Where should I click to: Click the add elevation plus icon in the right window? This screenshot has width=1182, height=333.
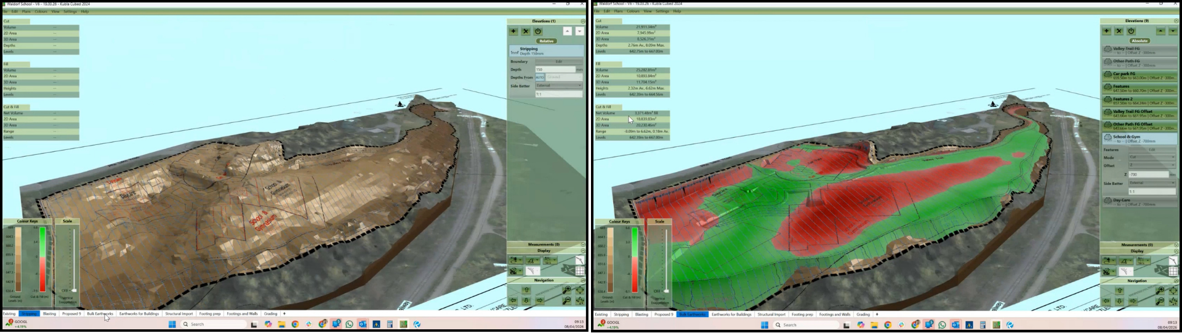pos(1106,31)
